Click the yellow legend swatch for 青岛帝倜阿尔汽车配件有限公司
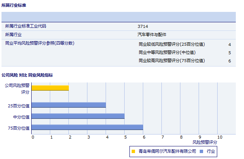 (134, 151)
